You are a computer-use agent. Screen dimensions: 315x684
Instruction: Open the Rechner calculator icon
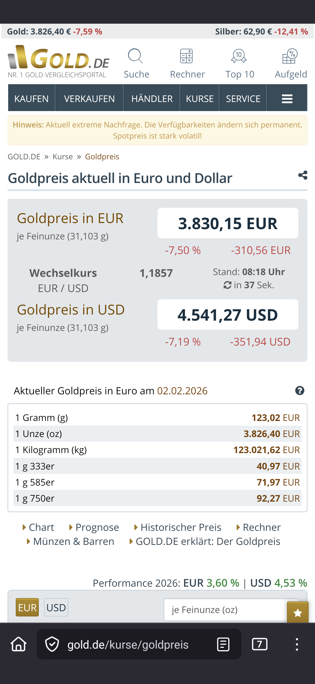click(187, 56)
